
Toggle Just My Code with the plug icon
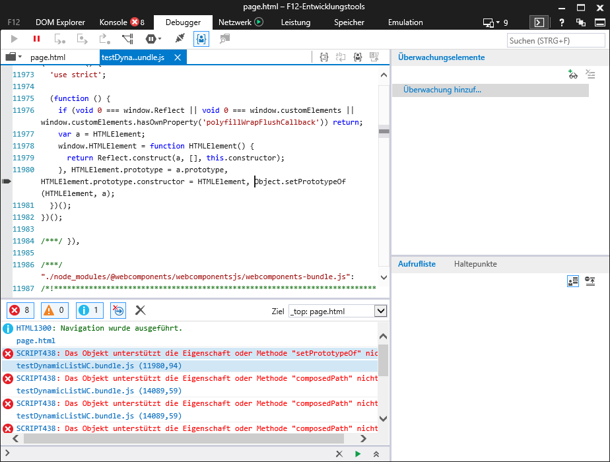[178, 39]
